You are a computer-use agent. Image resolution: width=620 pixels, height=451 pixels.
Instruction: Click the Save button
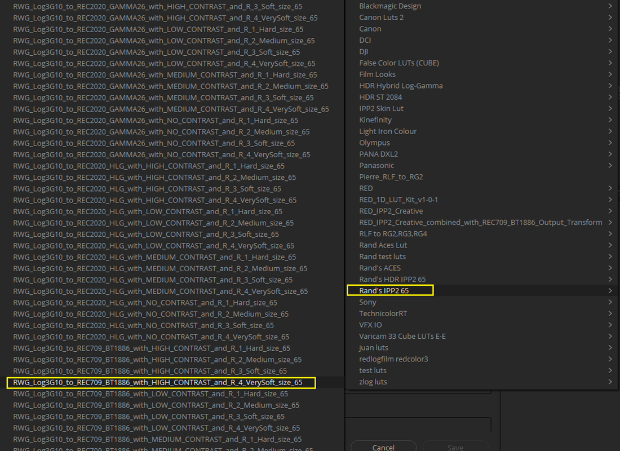(455, 446)
